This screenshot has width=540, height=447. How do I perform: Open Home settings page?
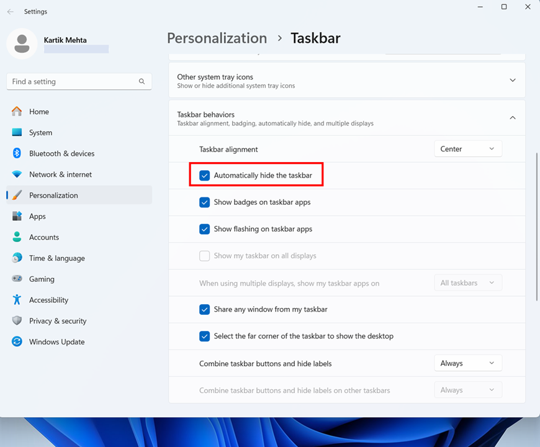[x=79, y=112]
